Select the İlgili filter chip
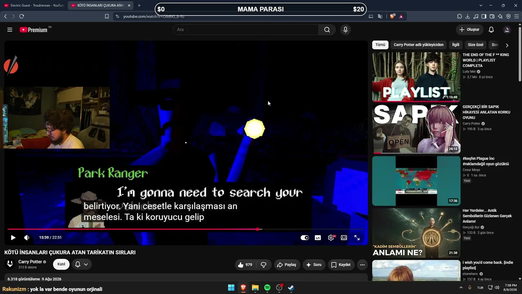Screen dimensions: 522x294 coord(456,45)
